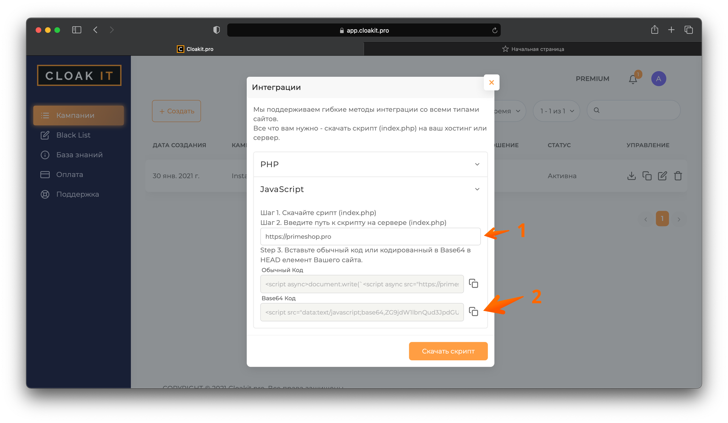The width and height of the screenshot is (728, 423).
Task: Open Black List in sidebar
Action: (73, 135)
